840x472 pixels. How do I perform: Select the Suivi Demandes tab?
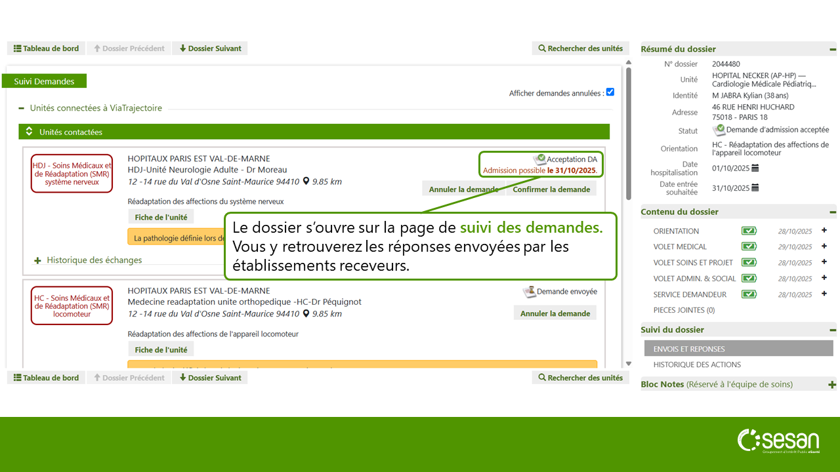coord(45,81)
